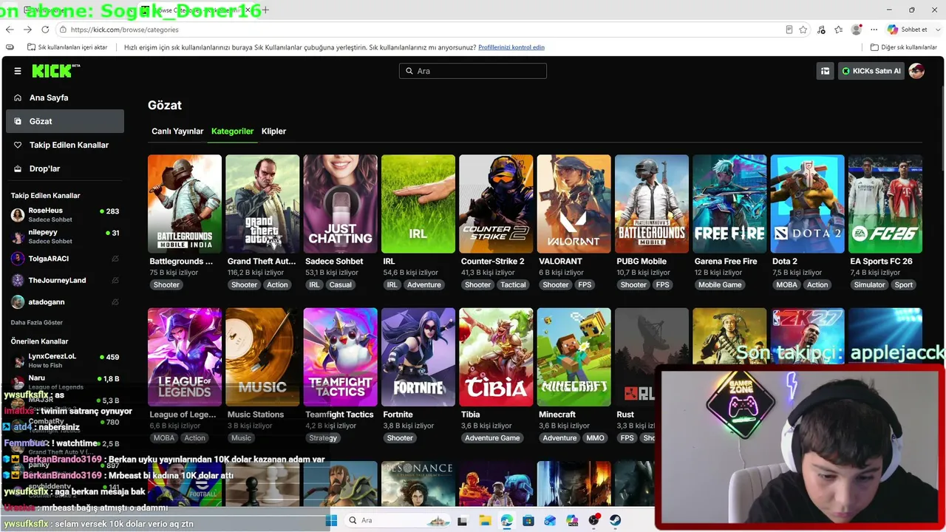
Task: Open File Explorer from the taskbar
Action: (x=485, y=520)
